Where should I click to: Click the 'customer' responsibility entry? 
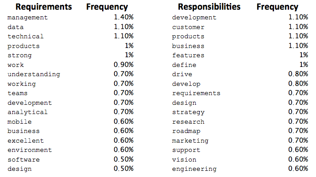[188, 27]
